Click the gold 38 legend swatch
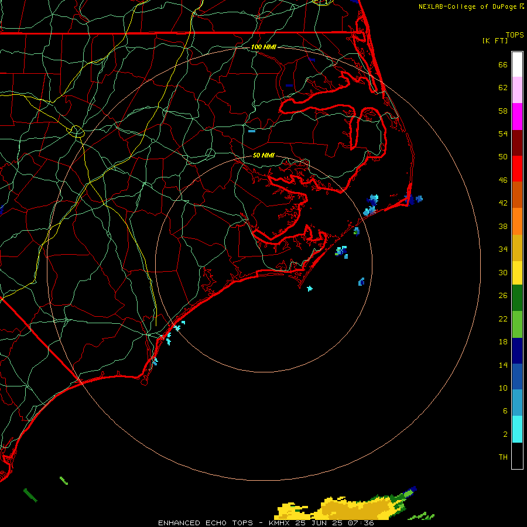 click(x=517, y=248)
